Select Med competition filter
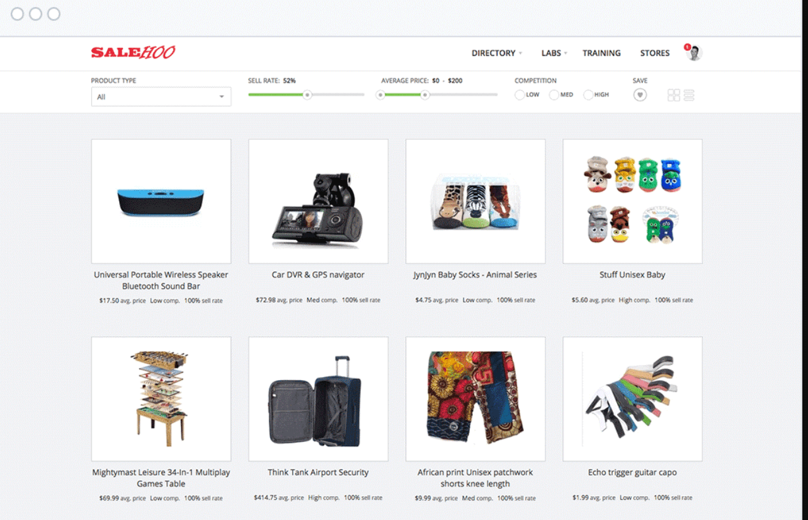The image size is (808, 520). coord(561,95)
